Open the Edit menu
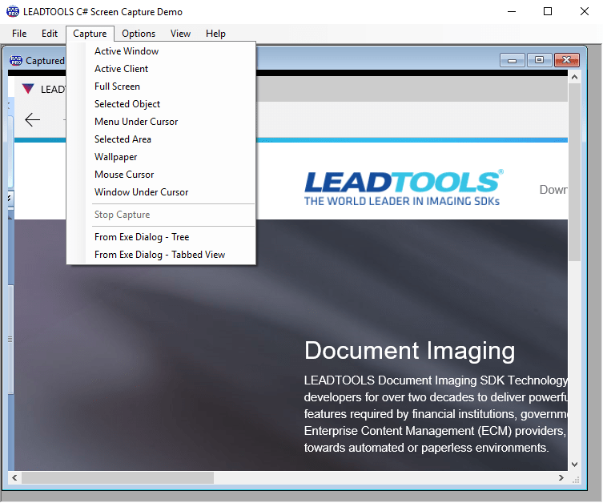The width and height of the screenshot is (603, 503). point(50,34)
